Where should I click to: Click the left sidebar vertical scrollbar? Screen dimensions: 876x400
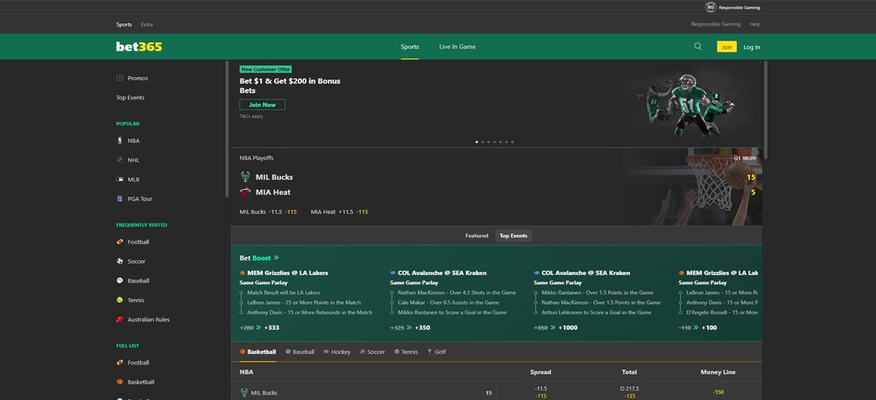click(x=227, y=128)
